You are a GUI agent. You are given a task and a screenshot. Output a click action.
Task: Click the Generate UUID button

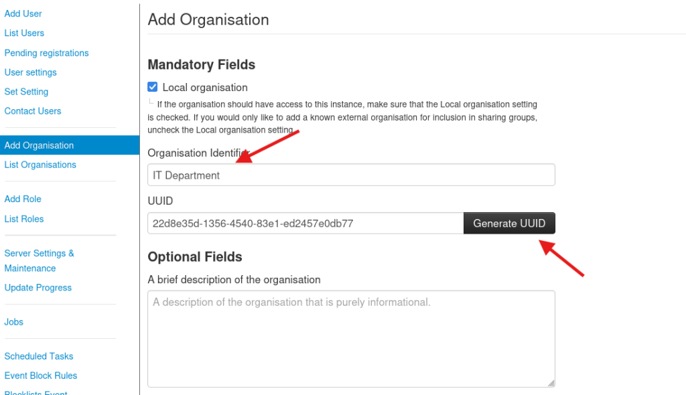coord(509,224)
